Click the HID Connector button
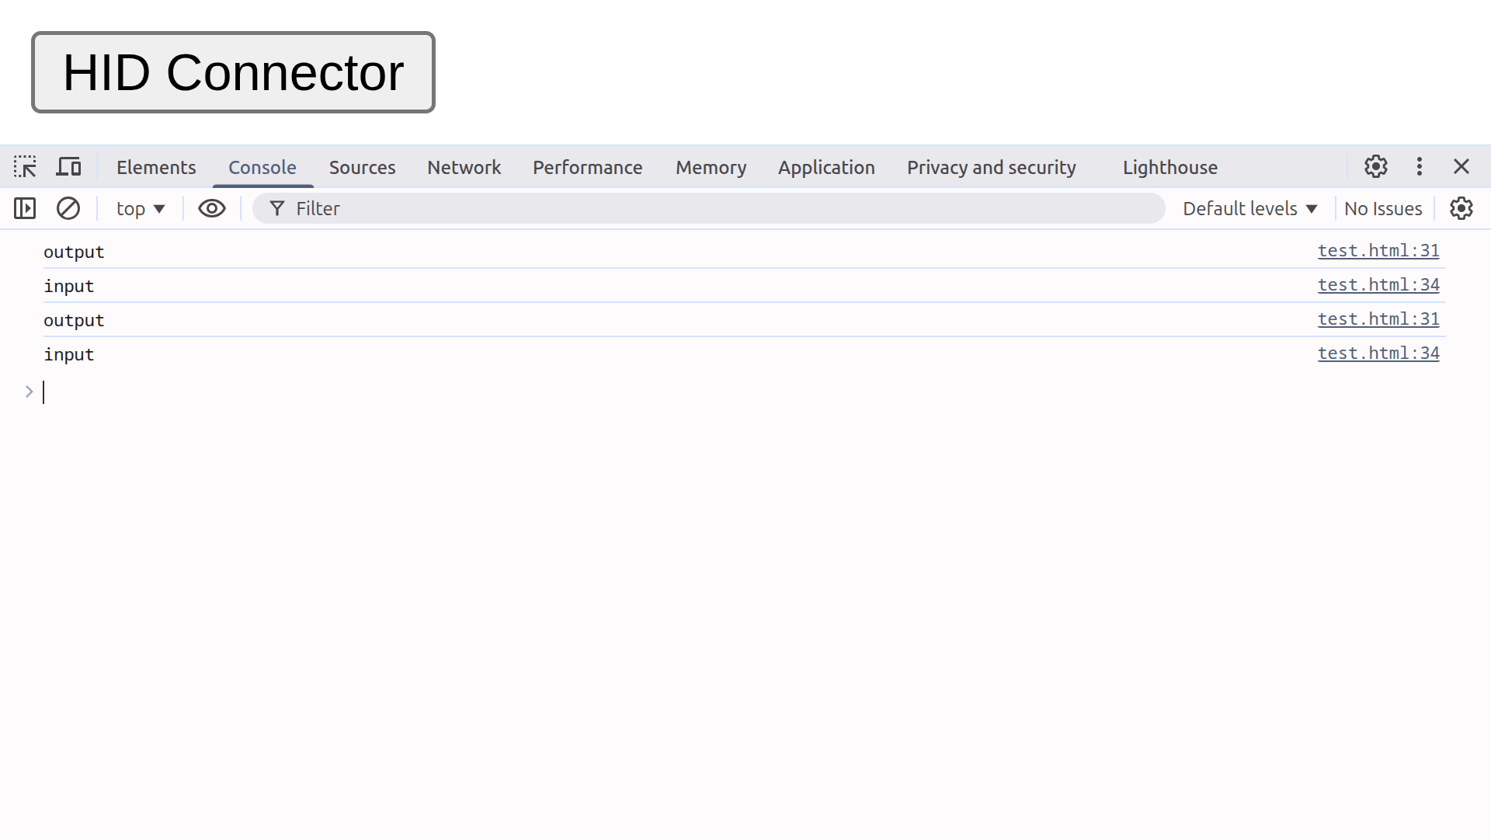1491x839 pixels. click(x=233, y=72)
